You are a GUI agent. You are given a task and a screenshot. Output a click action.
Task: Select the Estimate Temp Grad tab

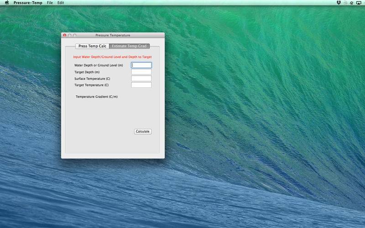coord(129,46)
